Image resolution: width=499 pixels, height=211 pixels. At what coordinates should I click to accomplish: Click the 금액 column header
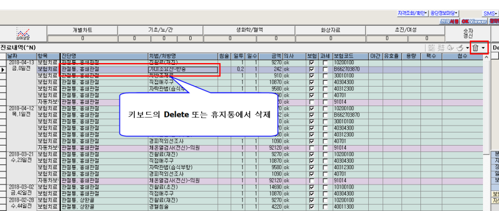[270, 56]
